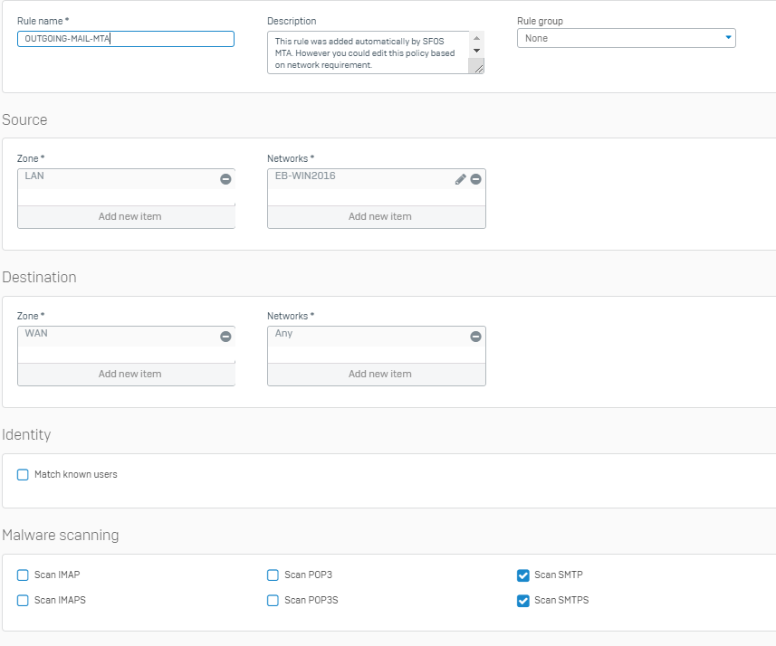Remove LAN from the source zone
Screen dimensions: 776x646
coord(225,179)
